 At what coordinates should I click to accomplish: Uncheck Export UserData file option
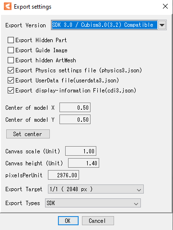[x=11, y=80]
